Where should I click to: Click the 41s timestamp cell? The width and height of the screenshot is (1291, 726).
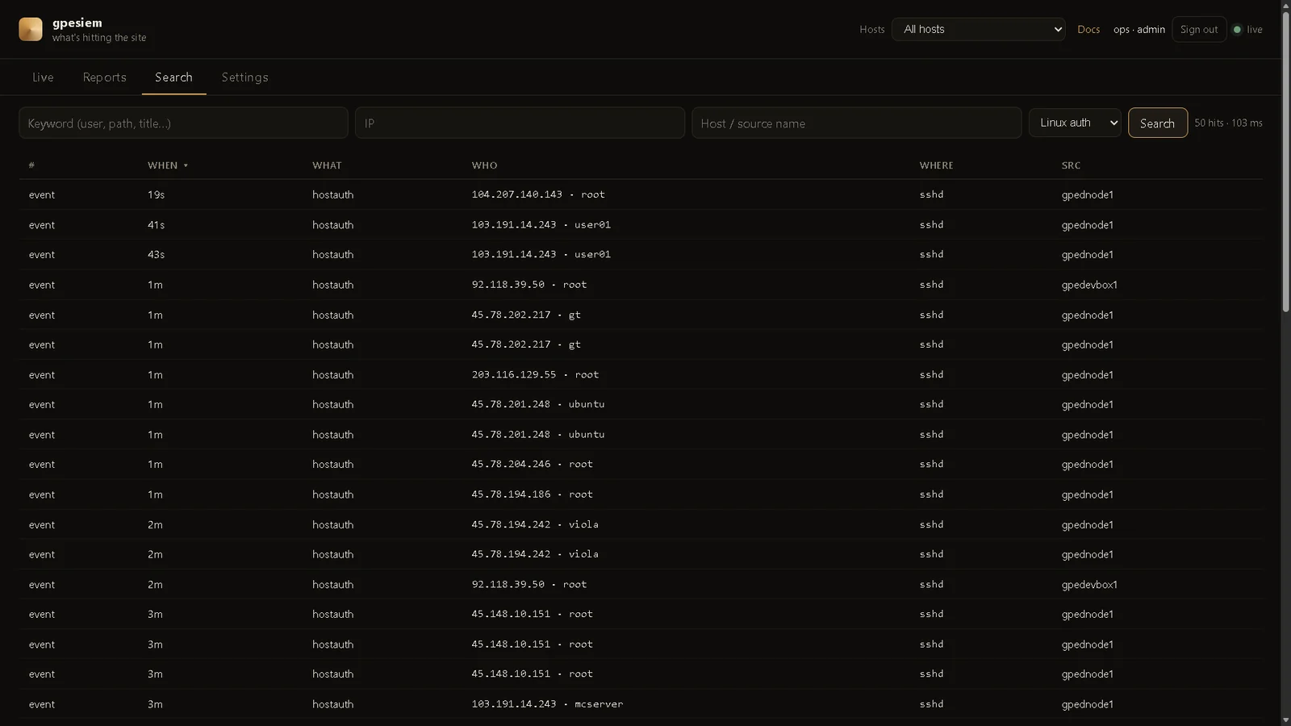(x=156, y=224)
